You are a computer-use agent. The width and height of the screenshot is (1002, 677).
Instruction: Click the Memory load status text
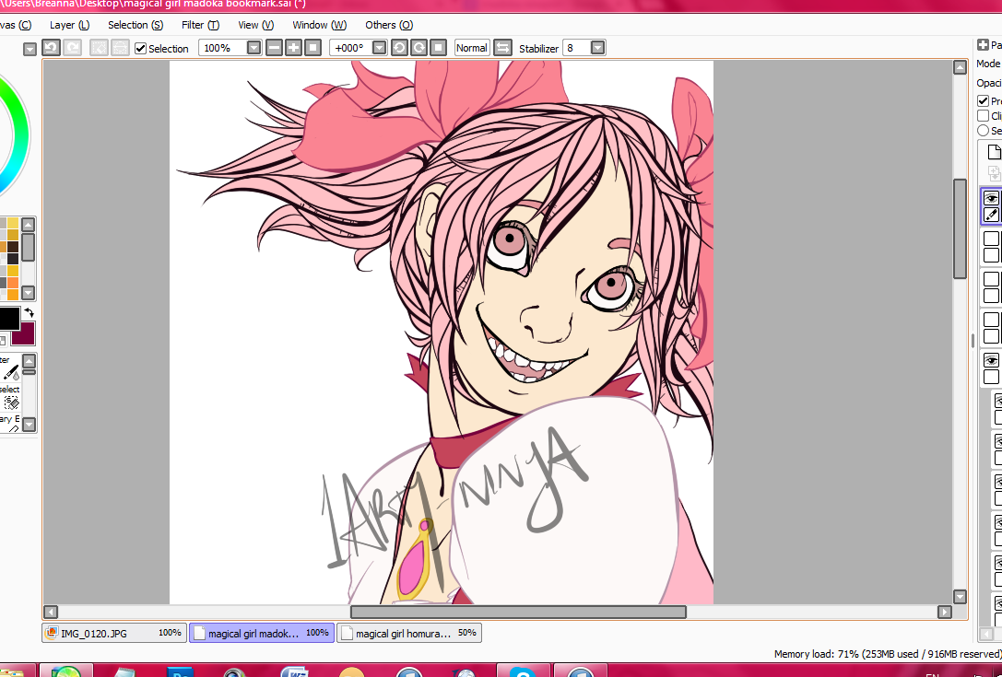(x=887, y=654)
